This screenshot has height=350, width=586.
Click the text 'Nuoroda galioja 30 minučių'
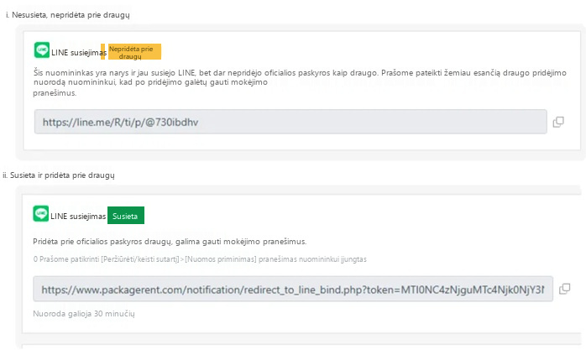pos(84,314)
